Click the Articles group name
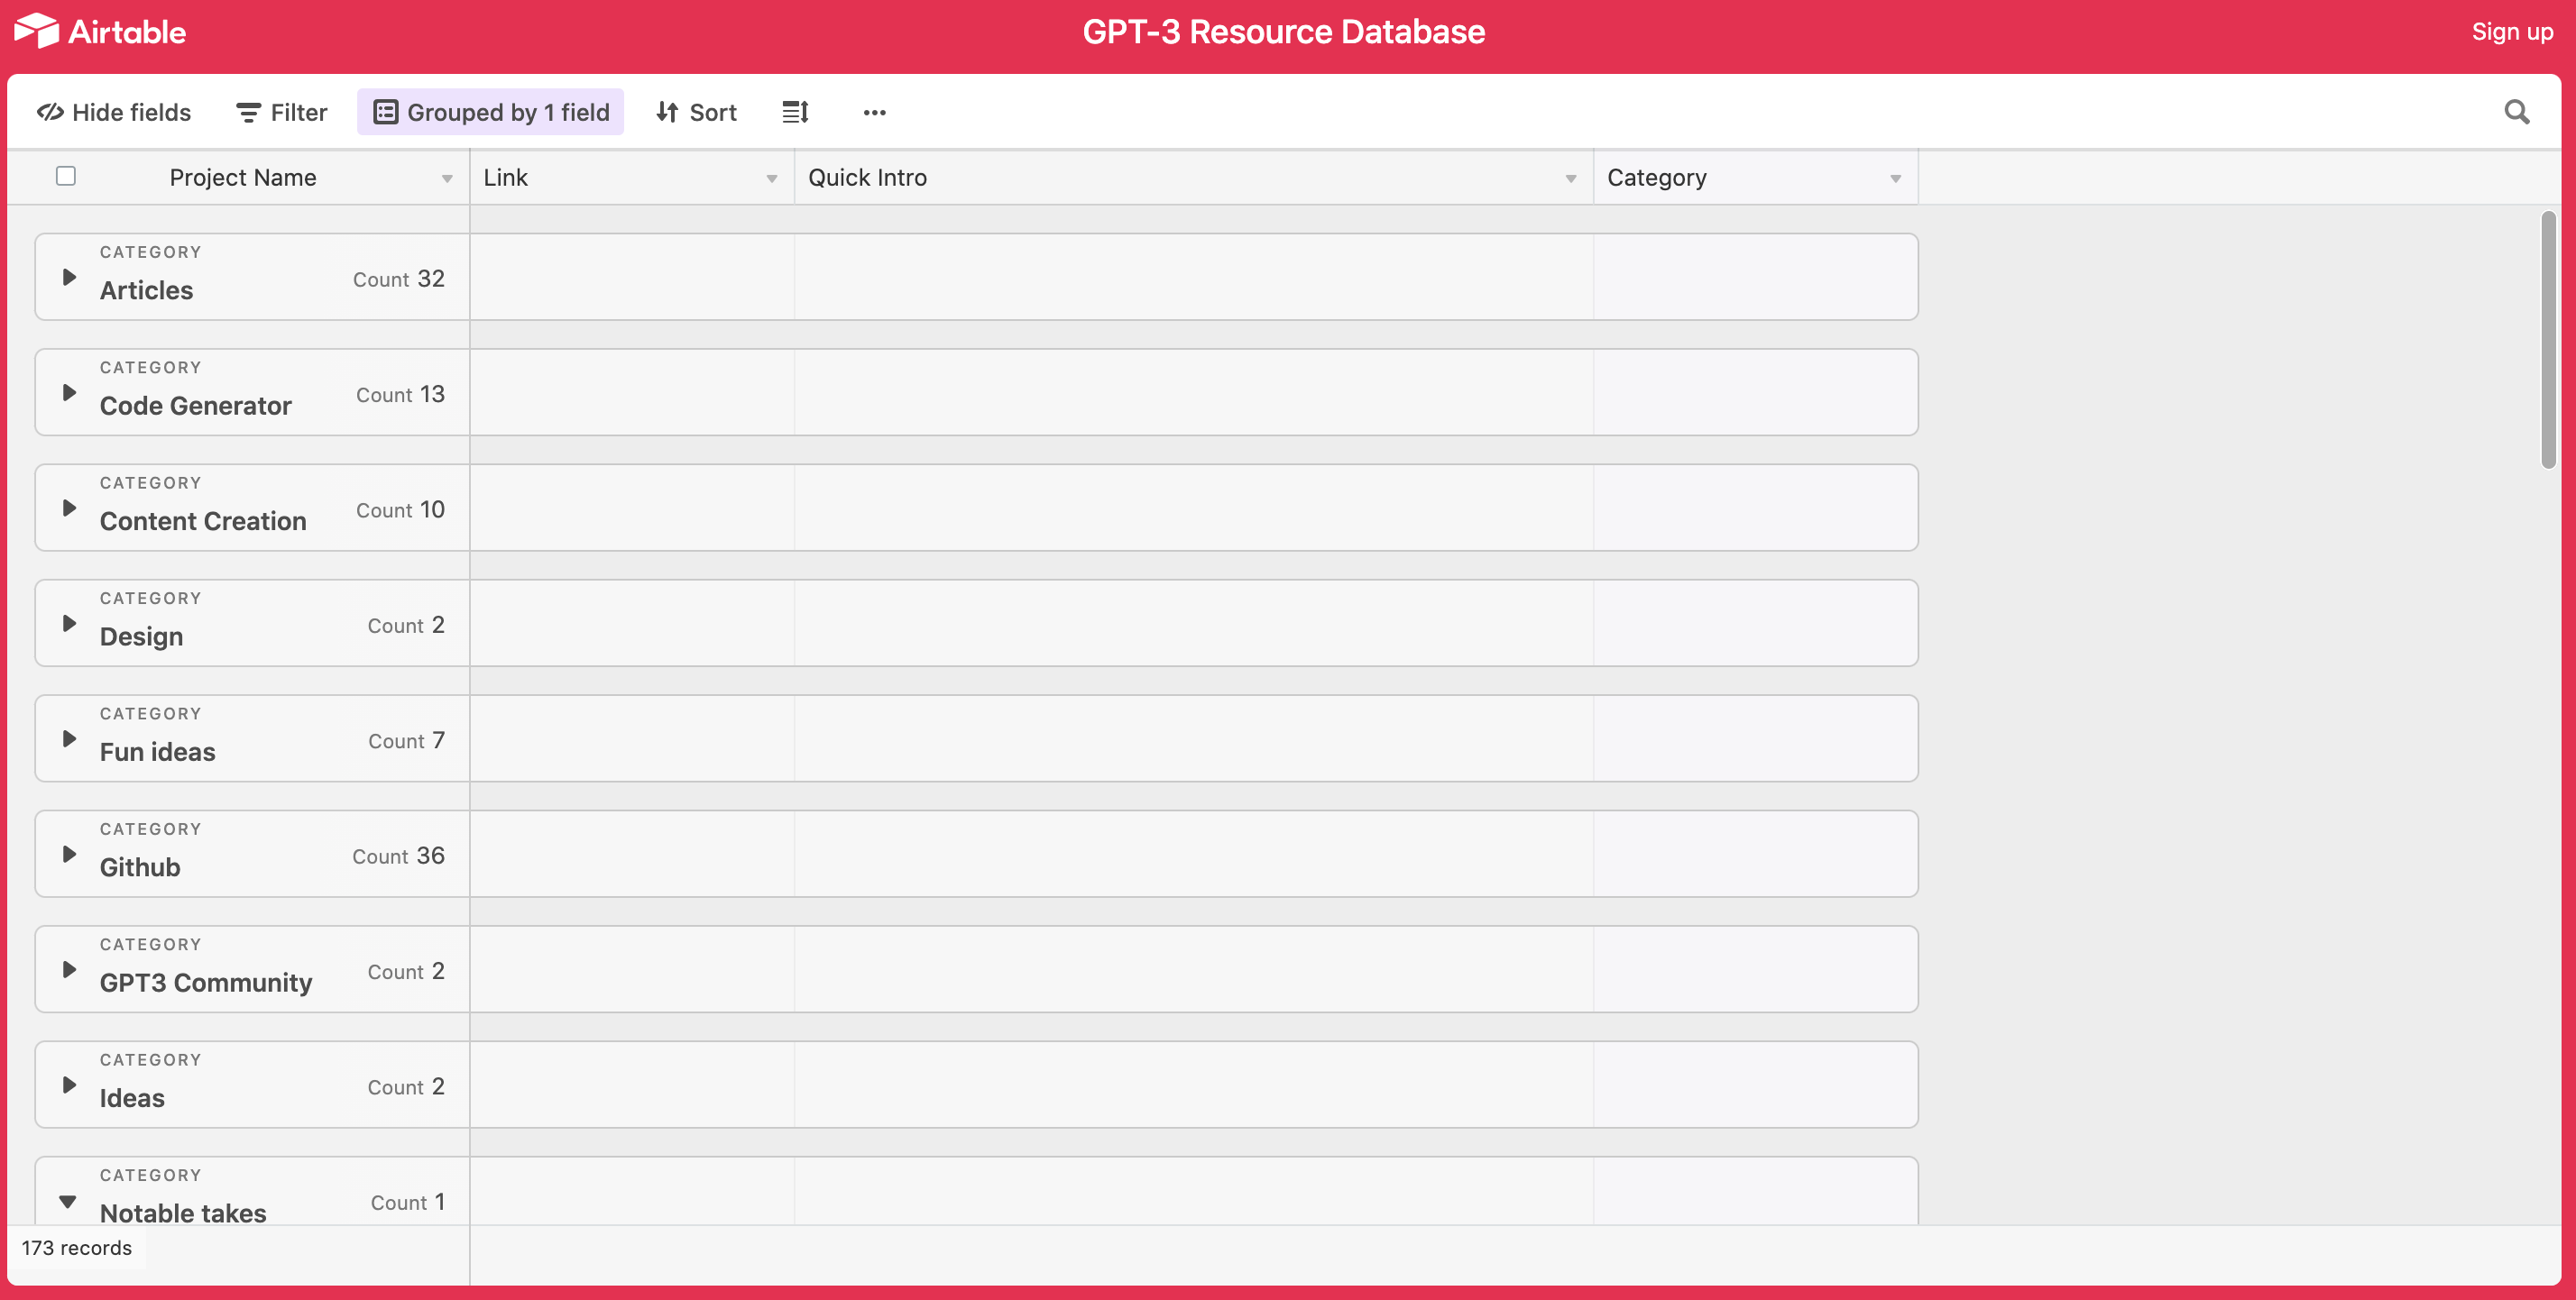This screenshot has height=1300, width=2576. point(146,291)
